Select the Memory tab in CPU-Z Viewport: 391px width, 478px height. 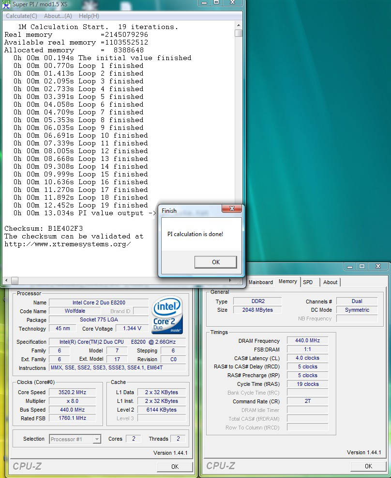[x=287, y=281]
